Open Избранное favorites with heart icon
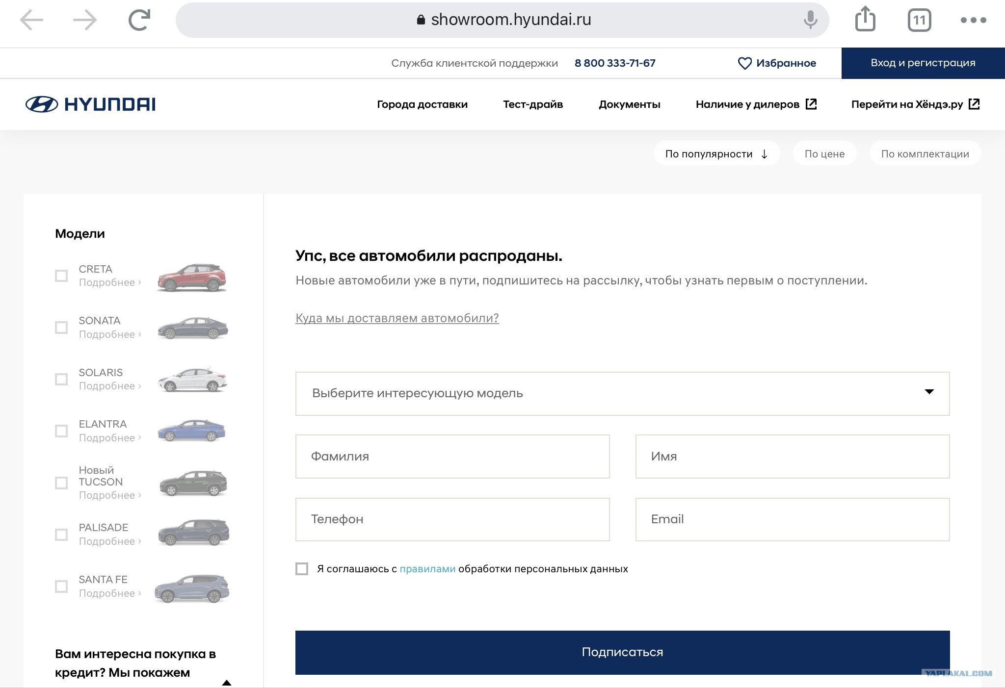1005x688 pixels. click(x=777, y=63)
